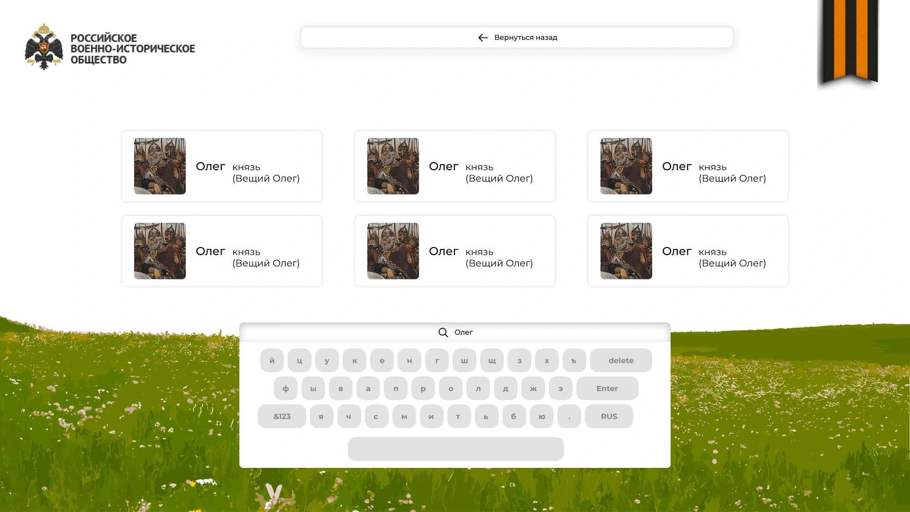Select the bottom-middle 'Олег' result card
The height and width of the screenshot is (512, 910).
click(455, 251)
